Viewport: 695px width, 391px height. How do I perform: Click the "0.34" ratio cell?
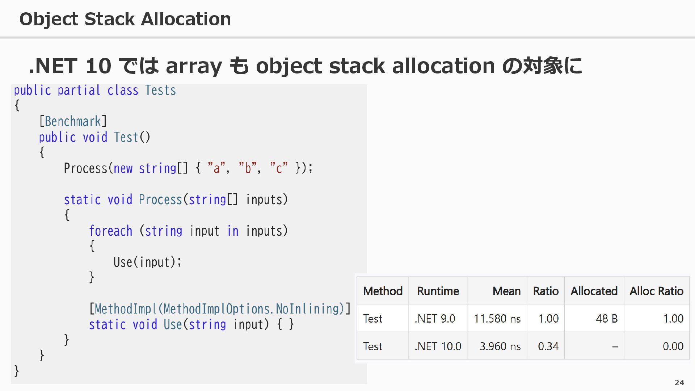coord(548,346)
